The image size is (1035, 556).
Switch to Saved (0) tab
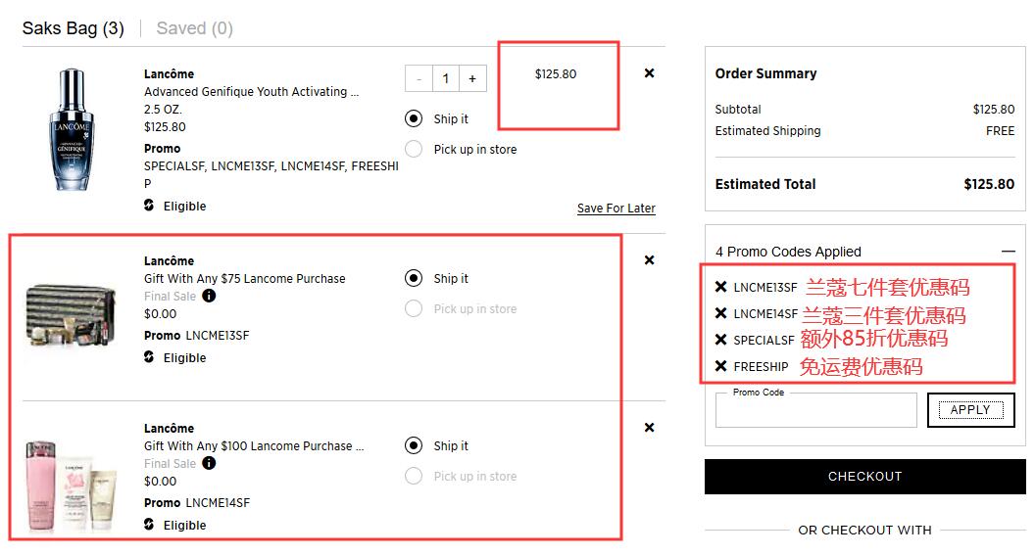pos(195,28)
